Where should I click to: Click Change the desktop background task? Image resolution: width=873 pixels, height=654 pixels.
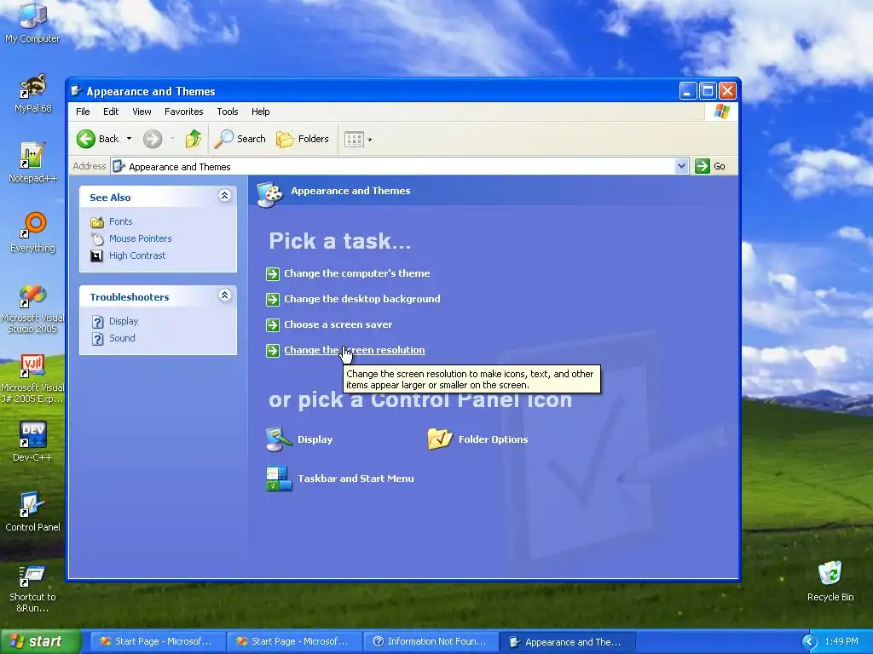pyautogui.click(x=361, y=299)
